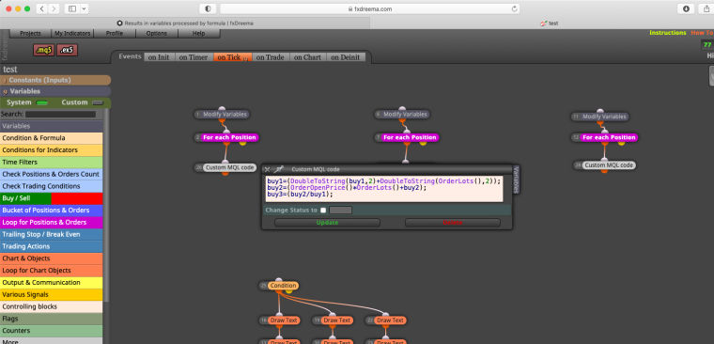Open the Options menu
Screen dimensions: 714x344
tap(157, 33)
